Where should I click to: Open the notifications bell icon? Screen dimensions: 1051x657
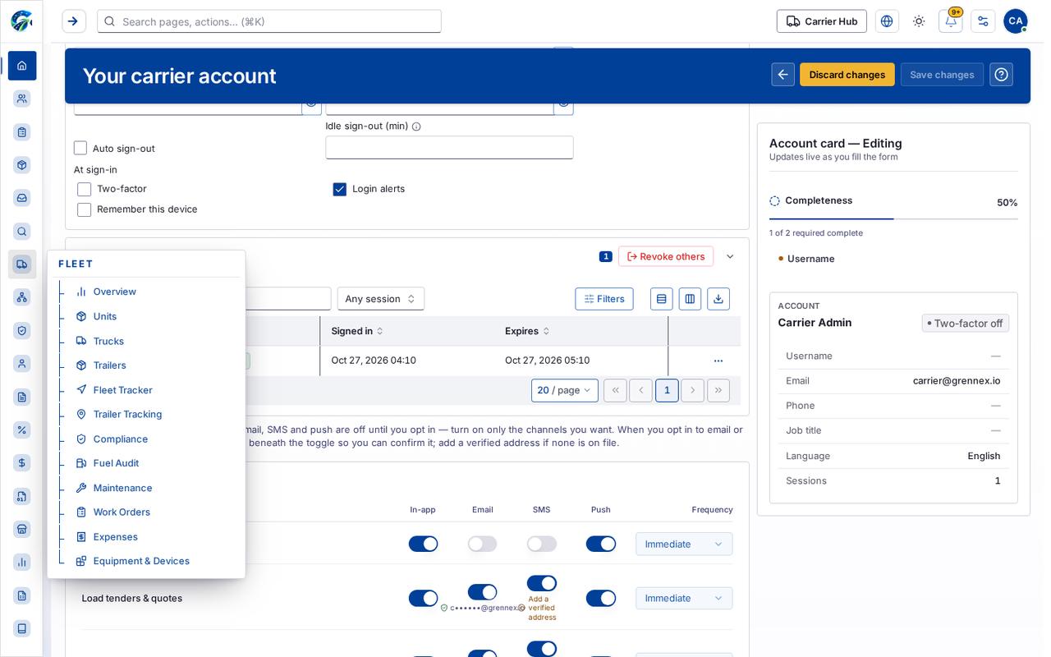tap(951, 21)
